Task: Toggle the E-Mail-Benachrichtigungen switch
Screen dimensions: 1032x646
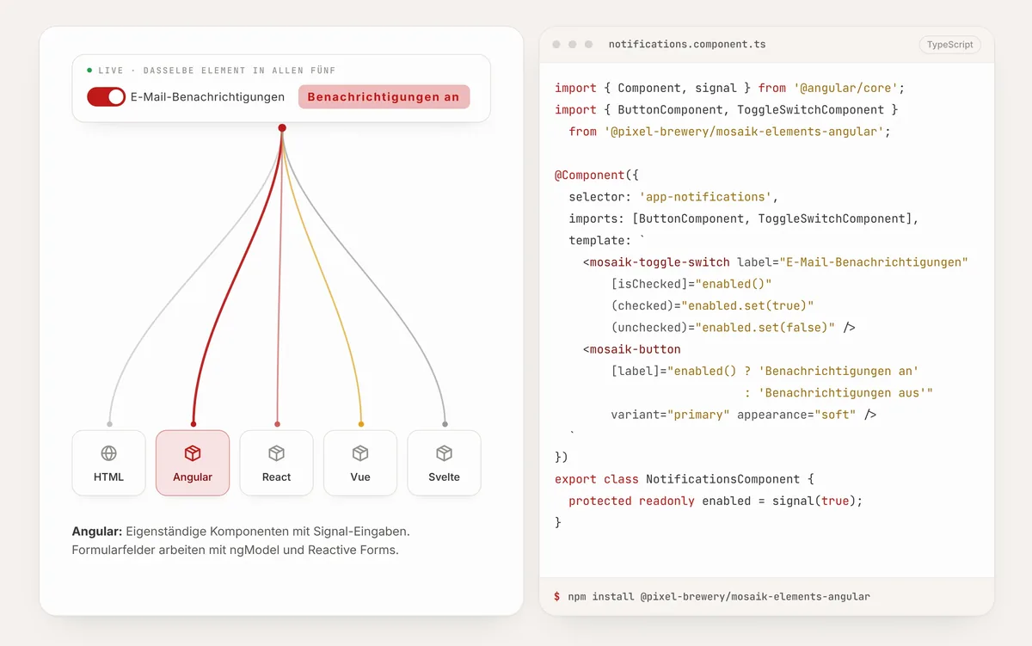Action: (x=107, y=97)
